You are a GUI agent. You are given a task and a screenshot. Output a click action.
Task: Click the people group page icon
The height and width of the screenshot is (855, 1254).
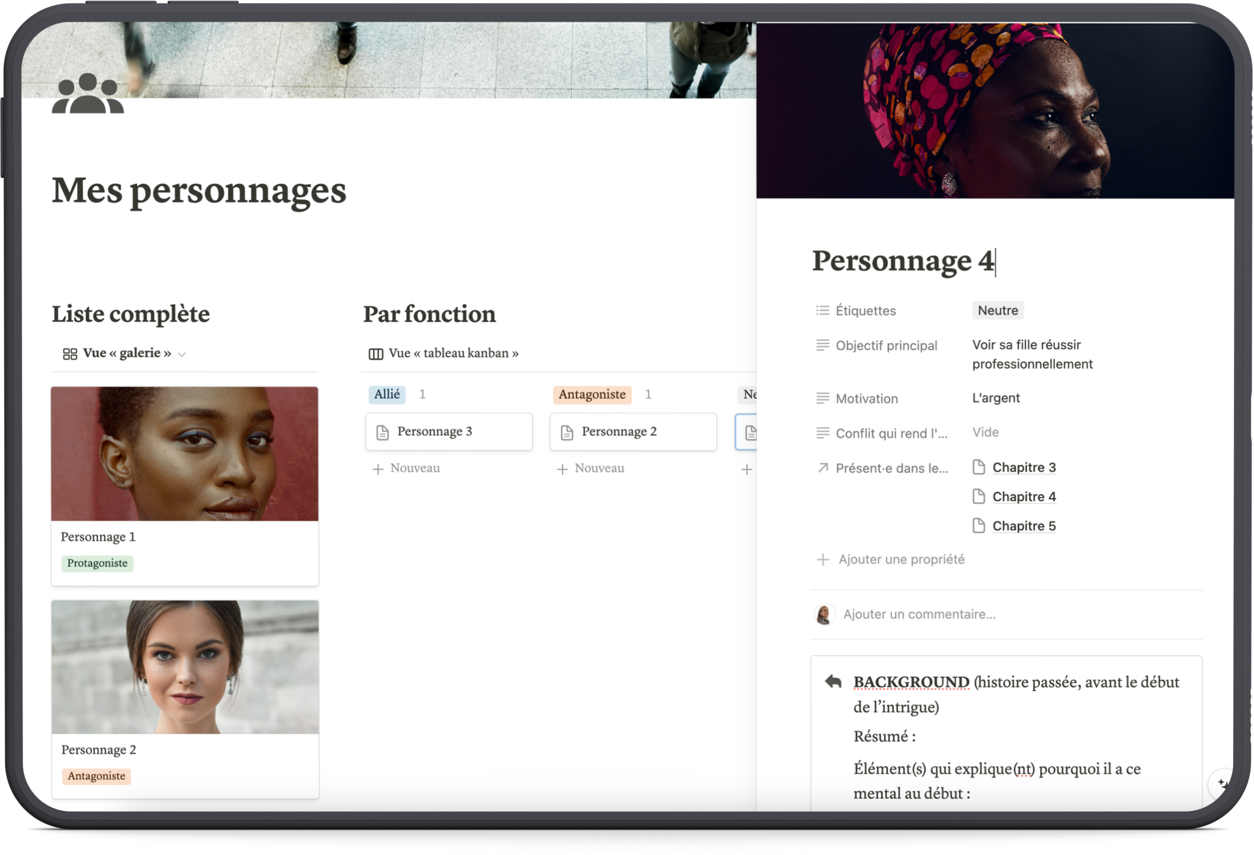pos(87,94)
